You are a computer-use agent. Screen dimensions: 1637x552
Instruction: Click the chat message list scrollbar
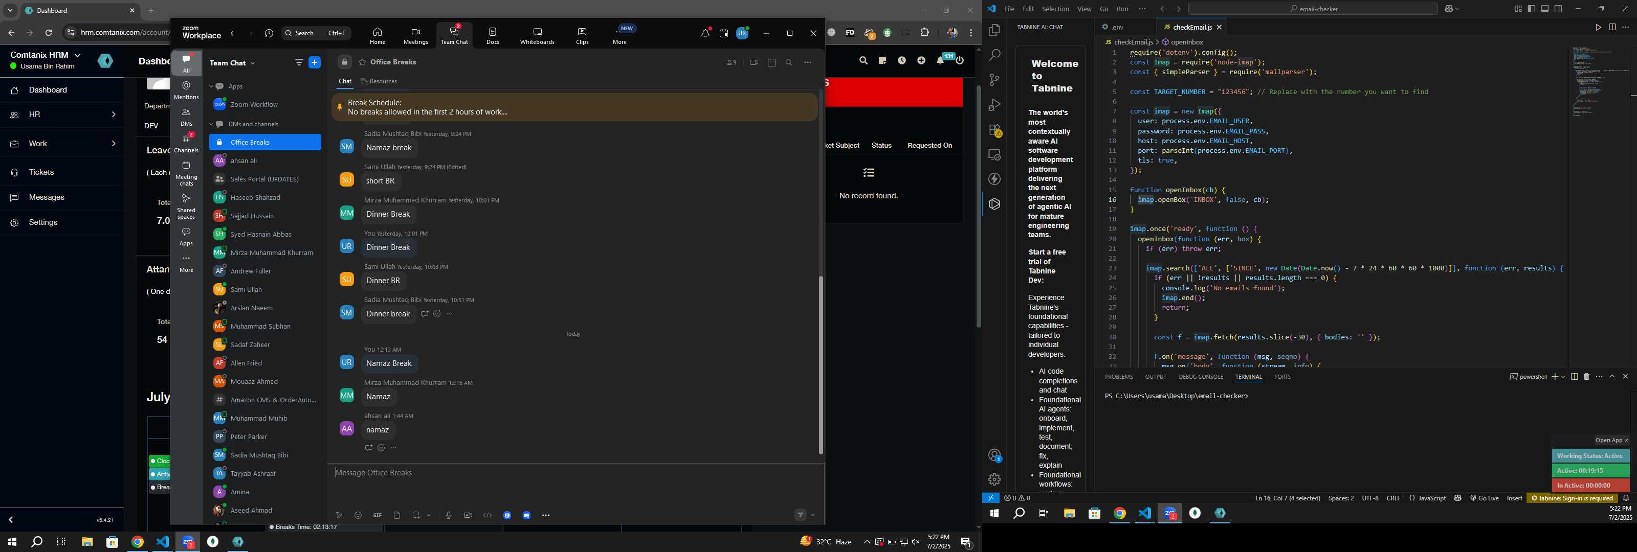pos(821,365)
